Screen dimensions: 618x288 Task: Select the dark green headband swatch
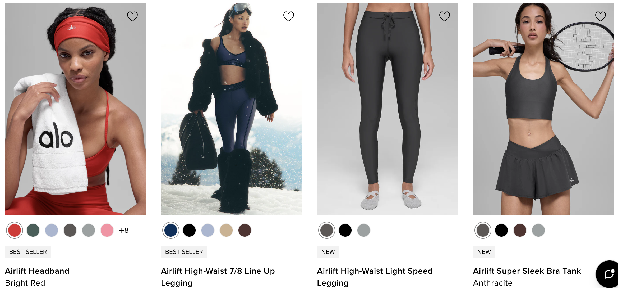coord(33,230)
